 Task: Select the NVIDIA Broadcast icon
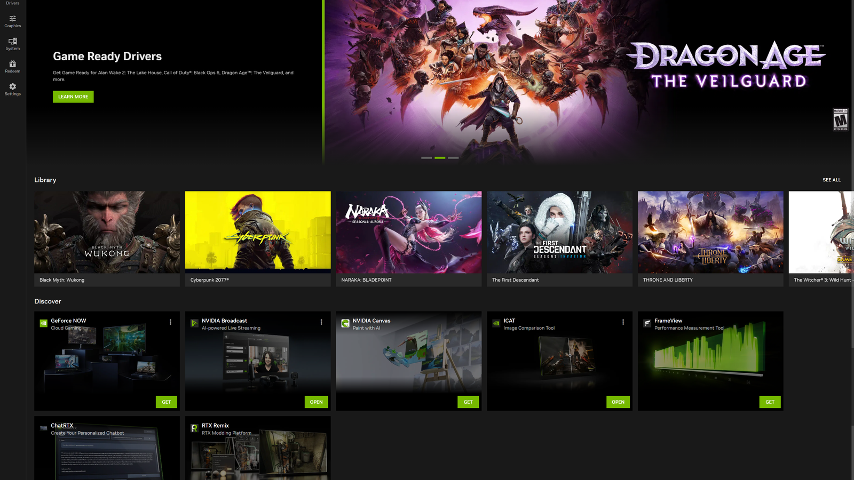[x=194, y=322]
